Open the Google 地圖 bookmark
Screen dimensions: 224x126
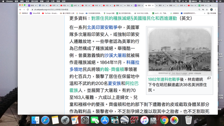pyautogui.click(x=109, y=13)
